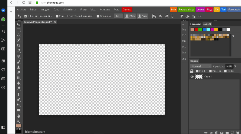Click Messenger icon in browser sidebar

(x=3, y=10)
